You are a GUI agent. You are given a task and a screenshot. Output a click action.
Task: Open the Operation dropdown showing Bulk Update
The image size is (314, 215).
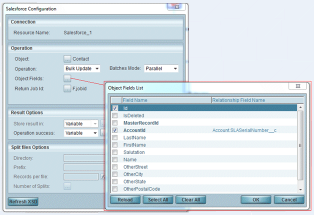click(x=82, y=68)
